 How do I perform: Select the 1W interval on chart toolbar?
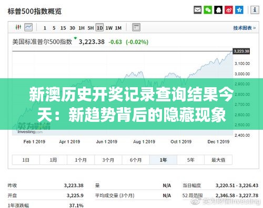[x=109, y=28]
